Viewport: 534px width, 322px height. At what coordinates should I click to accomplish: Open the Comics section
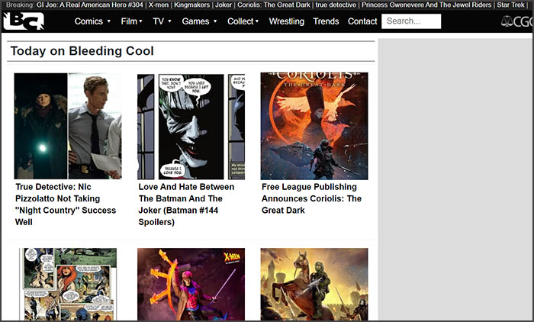pos(88,21)
